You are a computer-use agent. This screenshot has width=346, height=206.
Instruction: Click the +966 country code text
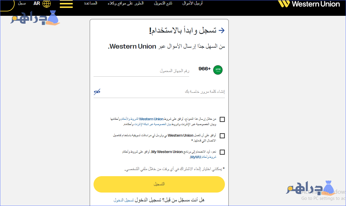click(x=205, y=69)
